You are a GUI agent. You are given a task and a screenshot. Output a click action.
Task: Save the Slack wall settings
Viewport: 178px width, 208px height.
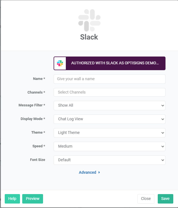165,199
